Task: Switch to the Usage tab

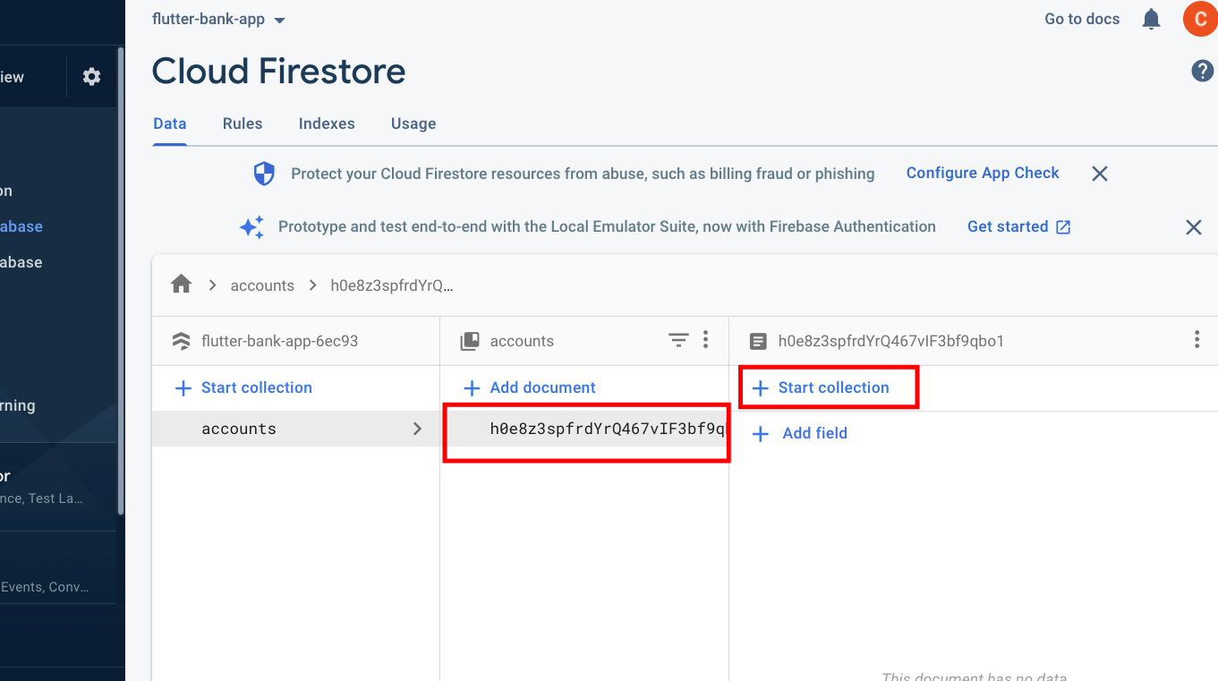Action: click(413, 124)
